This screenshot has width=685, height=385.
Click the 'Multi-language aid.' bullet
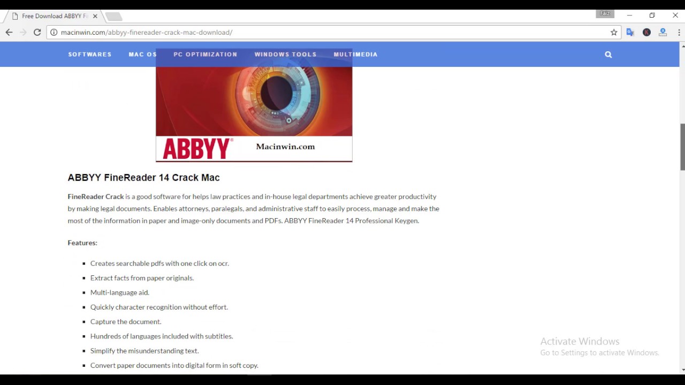point(120,292)
